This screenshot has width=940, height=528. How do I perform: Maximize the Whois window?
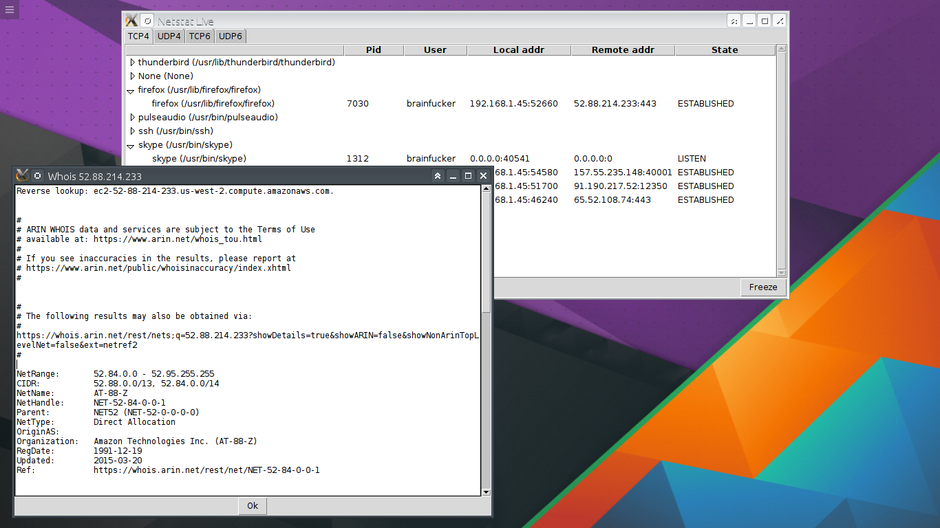468,176
